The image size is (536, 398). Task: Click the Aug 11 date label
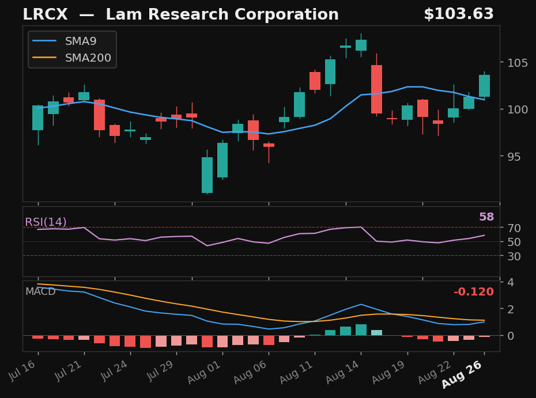click(x=297, y=372)
